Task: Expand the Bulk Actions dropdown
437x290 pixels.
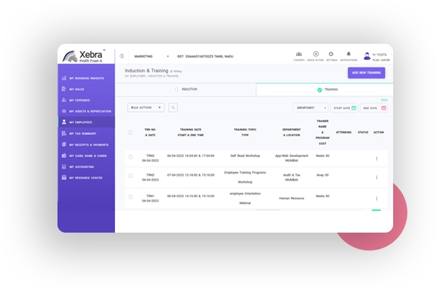Action: pyautogui.click(x=146, y=107)
